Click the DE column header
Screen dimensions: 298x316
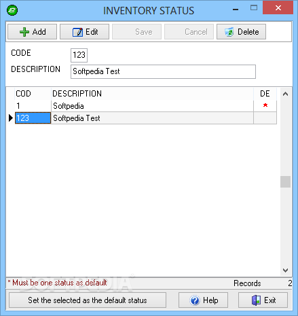click(x=265, y=94)
